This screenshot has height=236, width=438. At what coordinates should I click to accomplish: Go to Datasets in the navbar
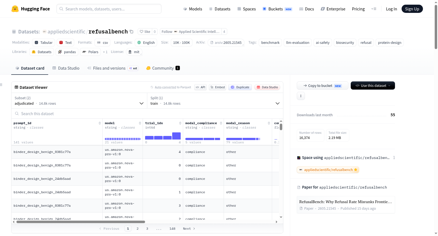click(220, 9)
